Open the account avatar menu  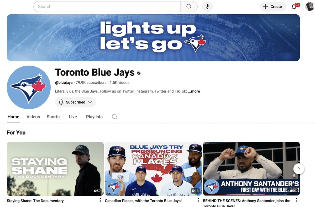click(x=310, y=7)
